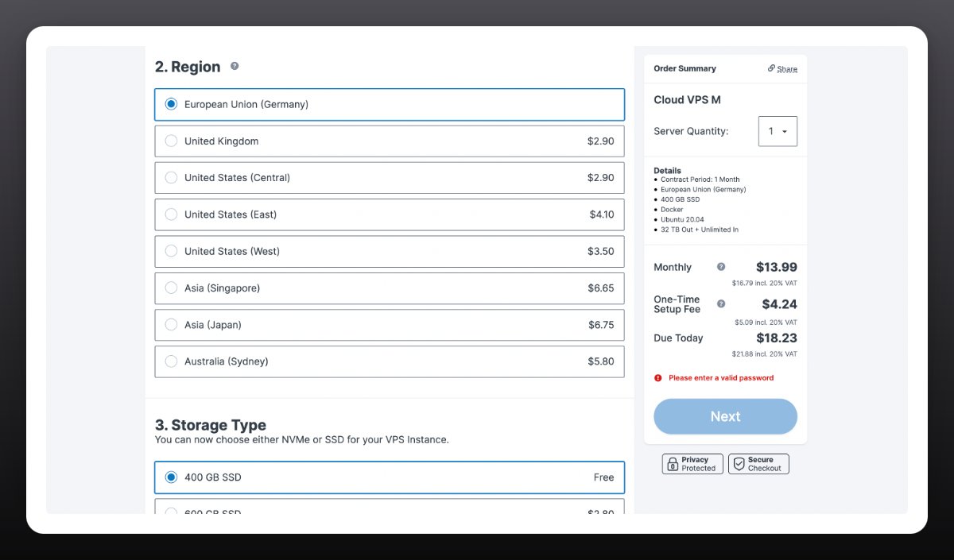Select Asia (Japan) region option
Screen dimensions: 954x560
point(171,325)
